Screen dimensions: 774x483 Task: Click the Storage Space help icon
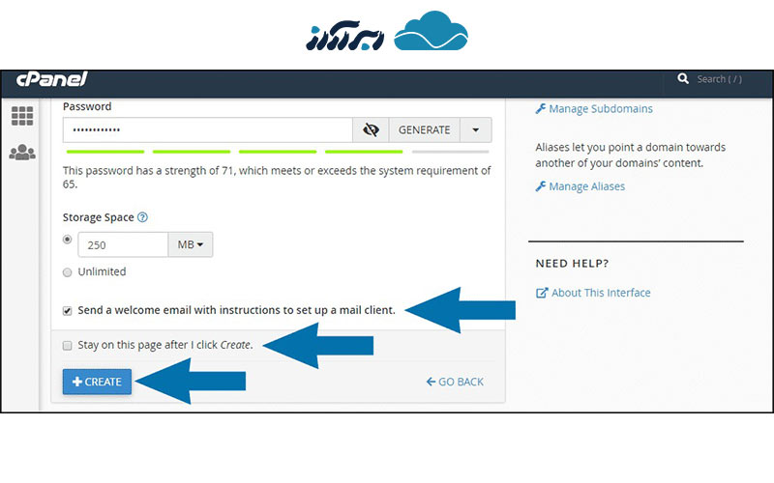pyautogui.click(x=142, y=218)
